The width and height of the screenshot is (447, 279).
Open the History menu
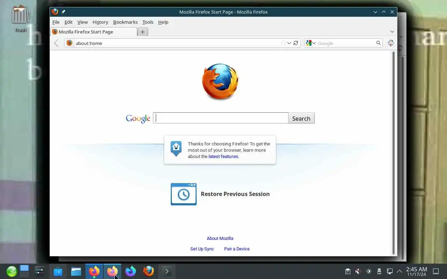tap(100, 22)
